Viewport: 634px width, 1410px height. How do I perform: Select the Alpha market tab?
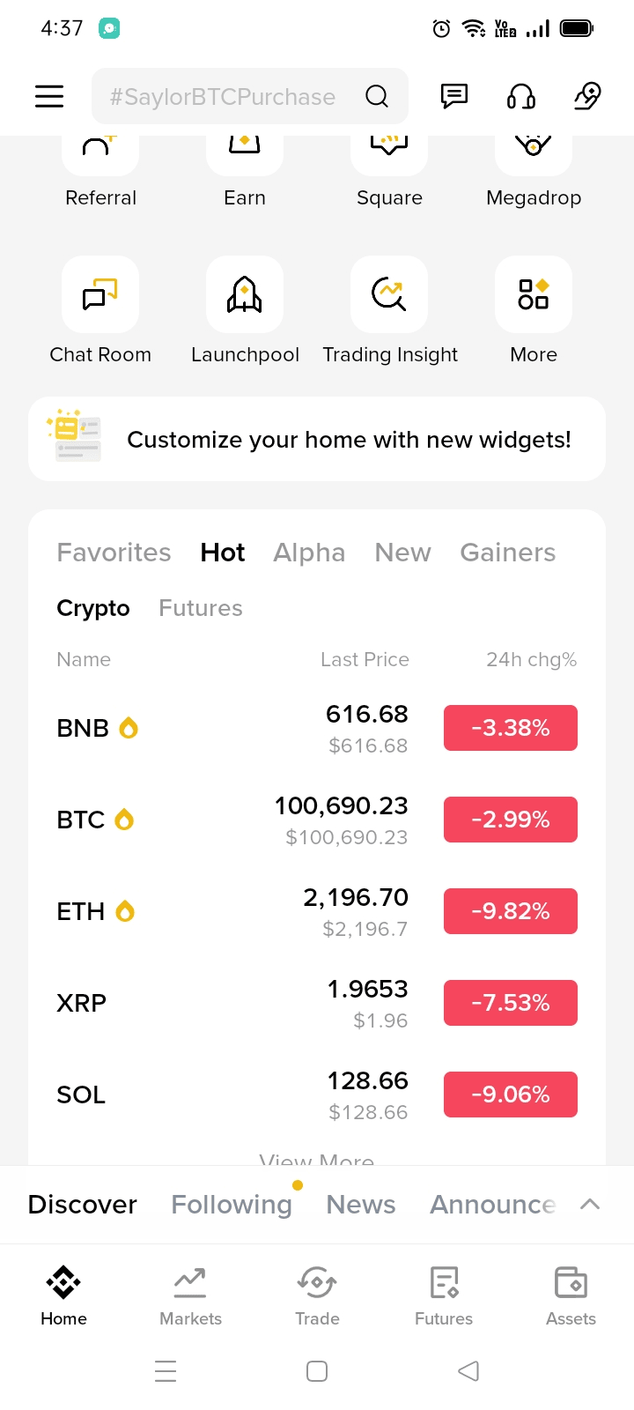click(309, 553)
